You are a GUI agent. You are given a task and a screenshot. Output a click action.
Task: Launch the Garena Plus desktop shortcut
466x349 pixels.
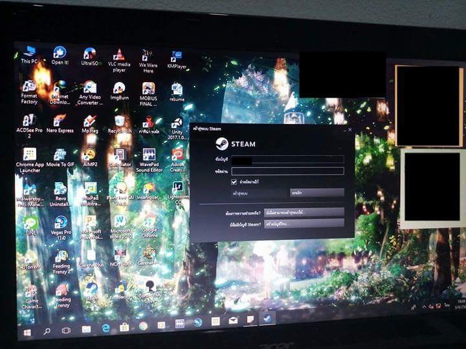(x=91, y=259)
